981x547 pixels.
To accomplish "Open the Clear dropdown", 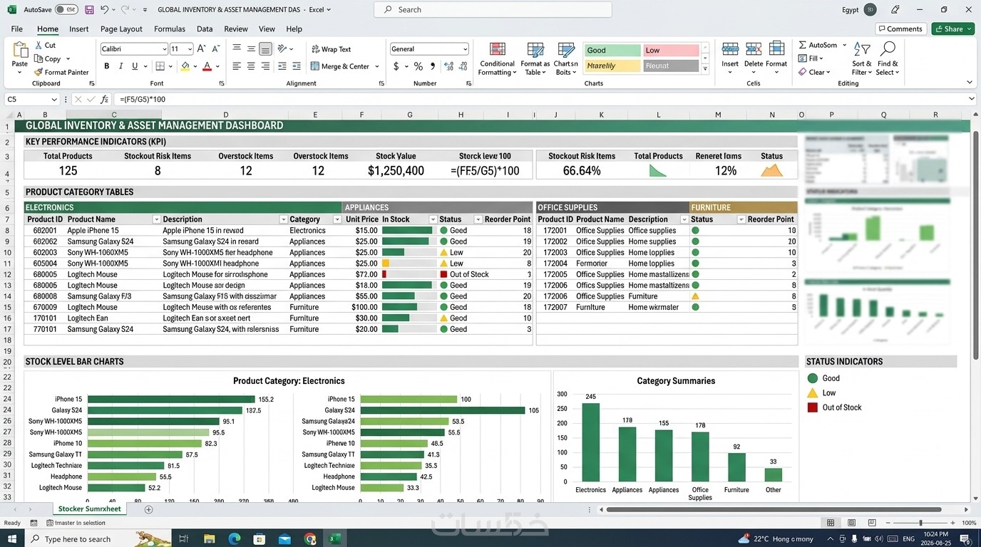I will click(815, 72).
